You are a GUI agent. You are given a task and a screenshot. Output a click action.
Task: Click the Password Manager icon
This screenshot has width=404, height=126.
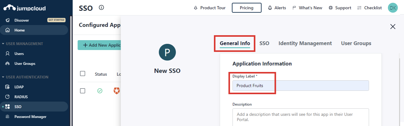pyautogui.click(x=8, y=117)
